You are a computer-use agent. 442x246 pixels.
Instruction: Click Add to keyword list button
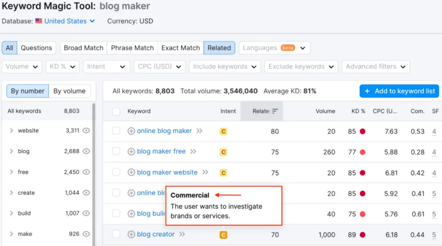click(399, 91)
